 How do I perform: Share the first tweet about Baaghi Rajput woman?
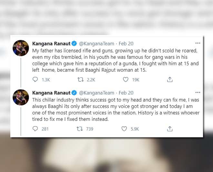click(x=169, y=79)
